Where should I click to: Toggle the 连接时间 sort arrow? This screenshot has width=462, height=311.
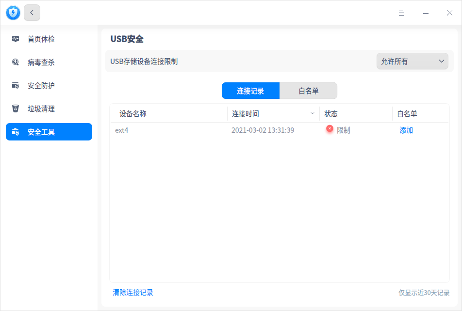[x=313, y=113]
